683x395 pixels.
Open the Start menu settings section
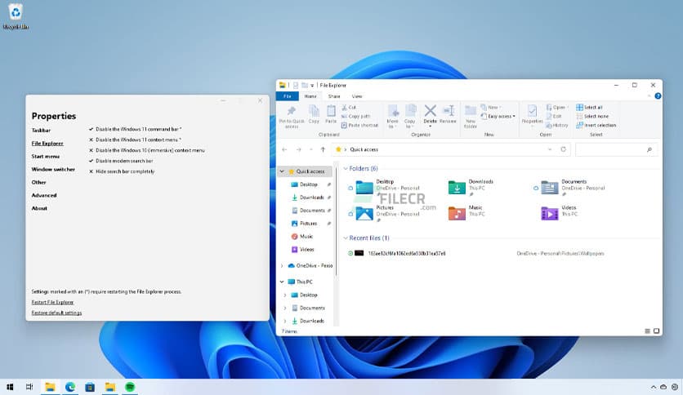pos(45,156)
